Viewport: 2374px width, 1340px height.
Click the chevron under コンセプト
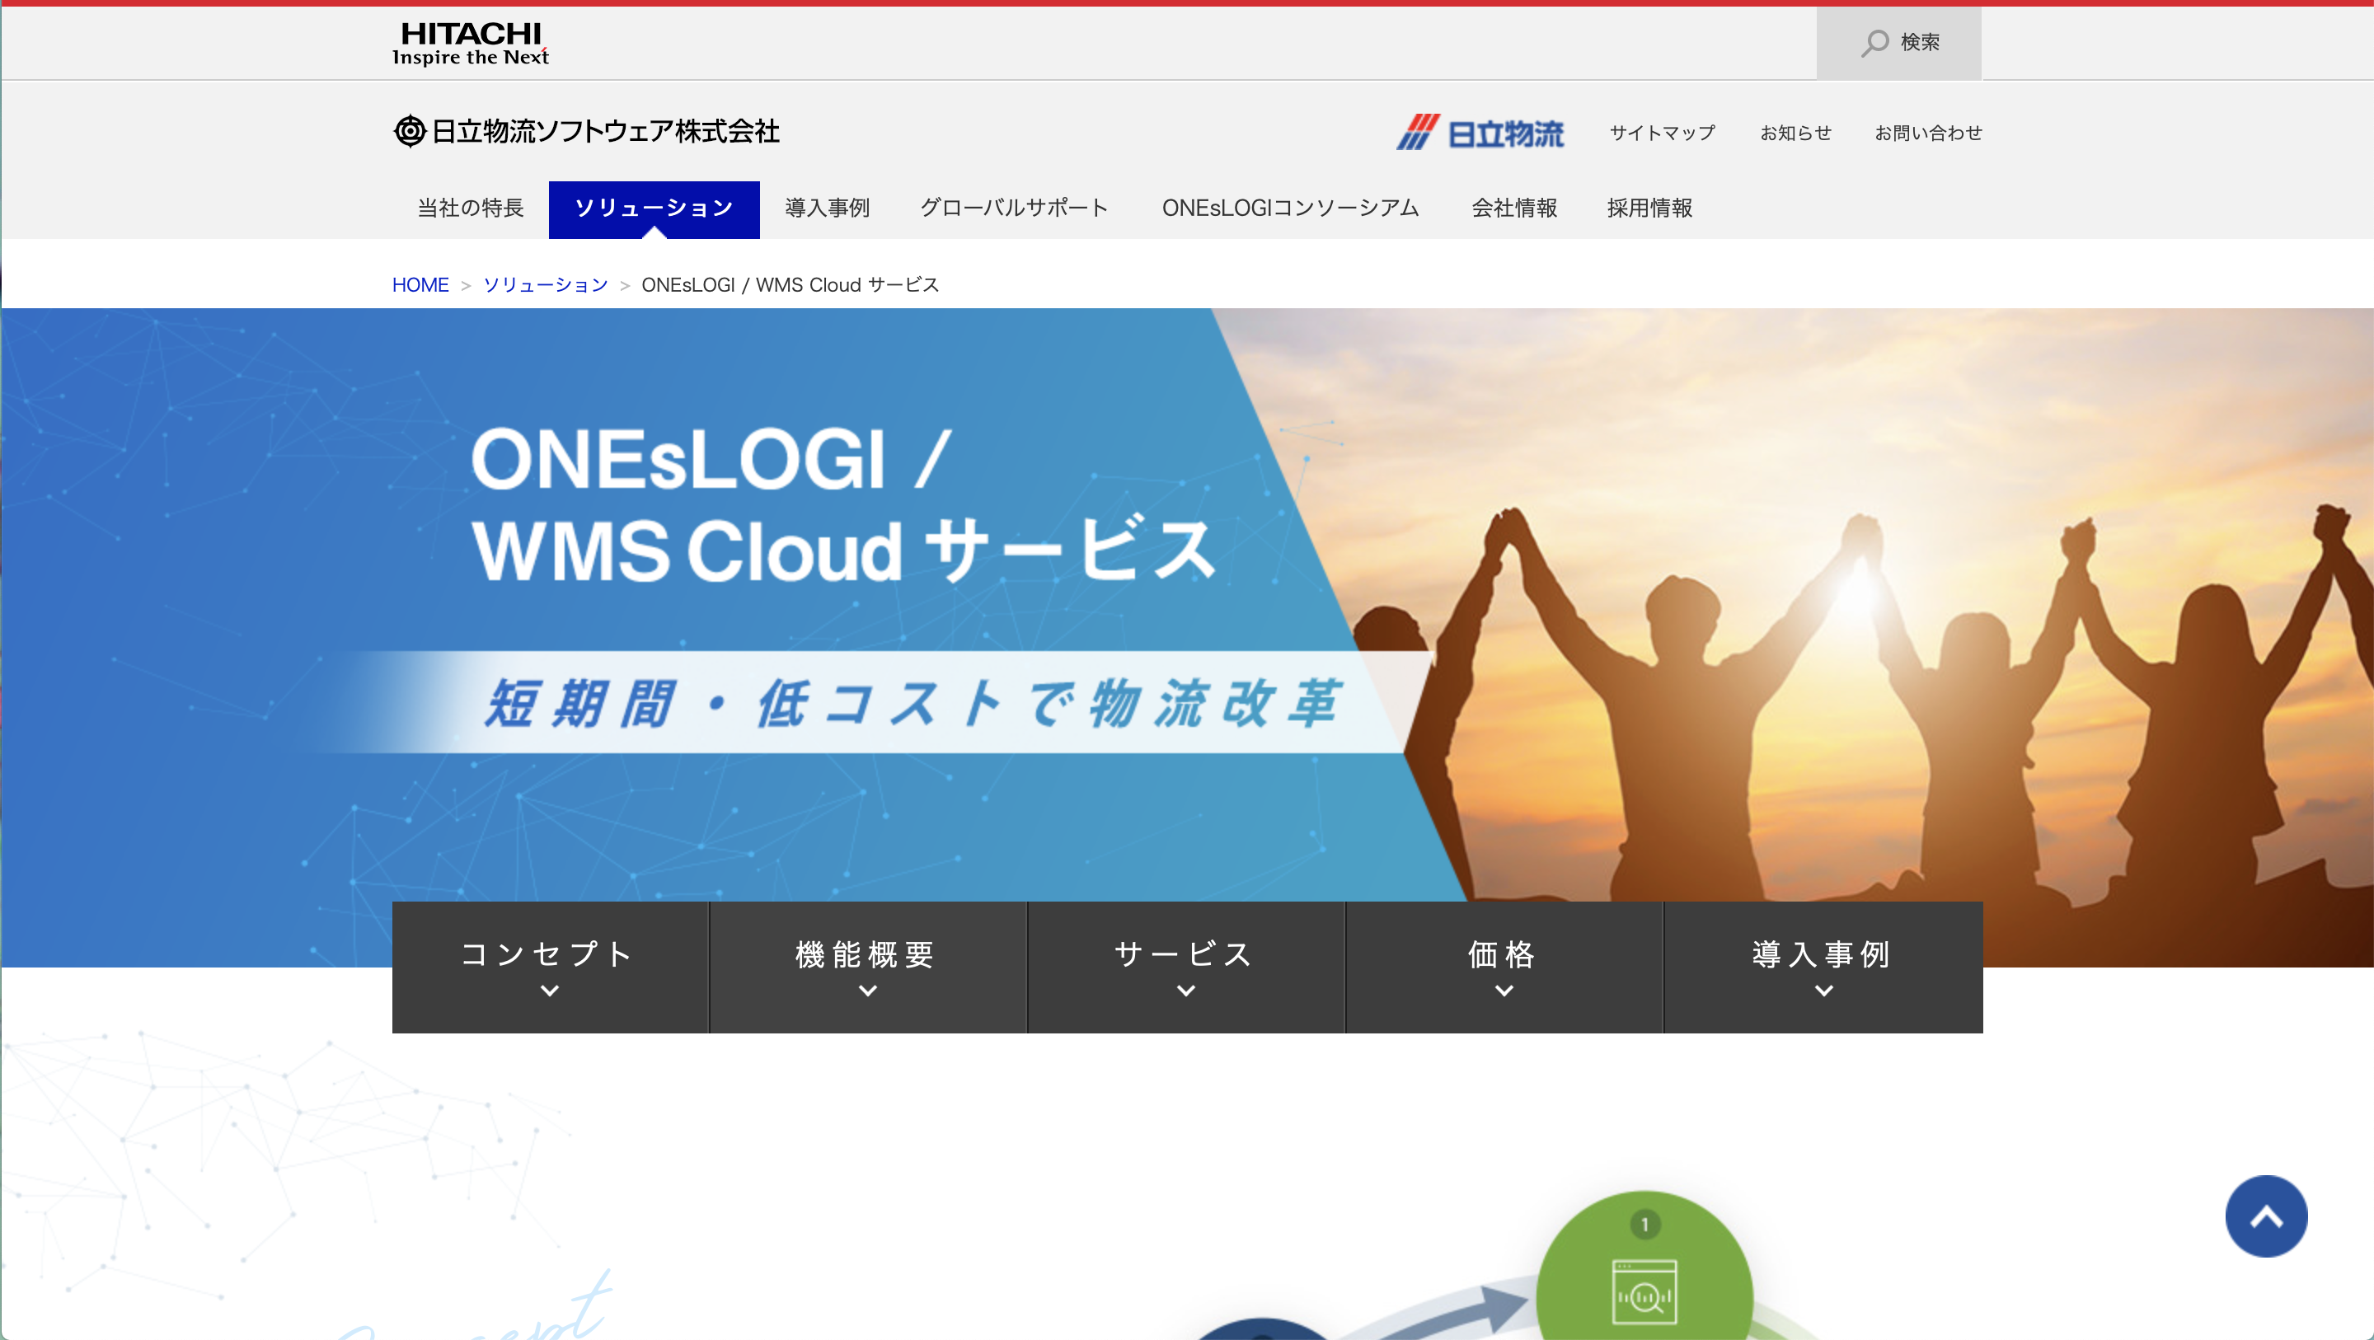[550, 991]
